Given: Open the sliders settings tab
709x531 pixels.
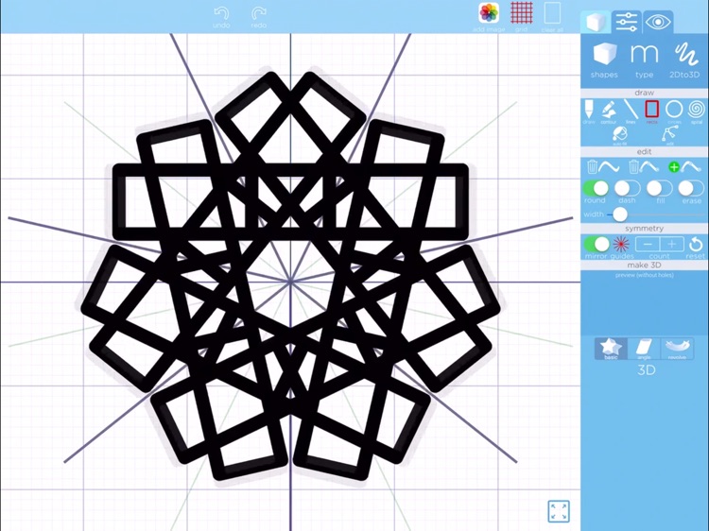Looking at the screenshot, I should 626,22.
